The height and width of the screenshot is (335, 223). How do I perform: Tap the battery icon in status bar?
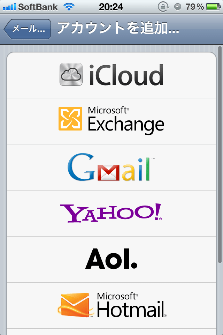coord(213,7)
